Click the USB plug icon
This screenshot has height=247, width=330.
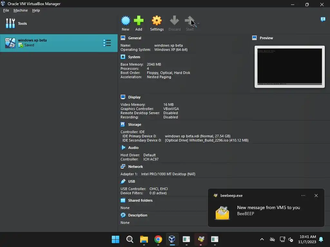pyautogui.click(x=123, y=181)
